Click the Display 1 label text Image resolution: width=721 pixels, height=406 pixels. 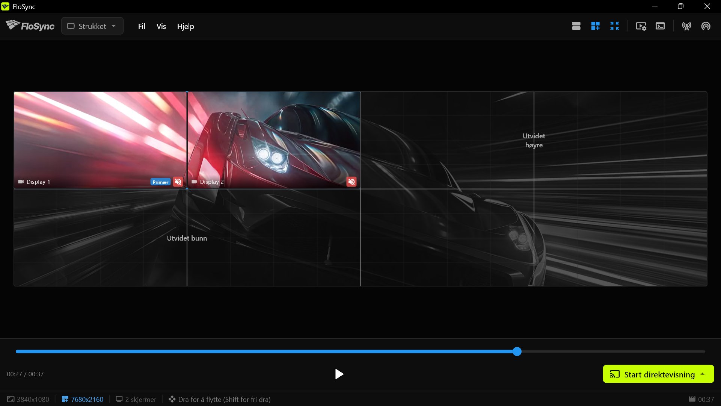[38, 182]
